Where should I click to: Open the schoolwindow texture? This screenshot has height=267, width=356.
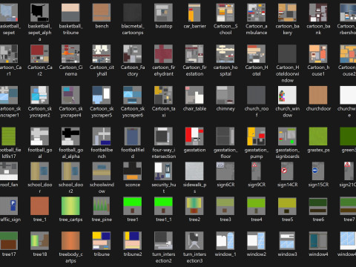(102, 171)
